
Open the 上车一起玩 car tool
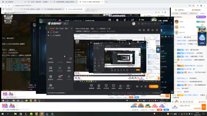tap(50, 86)
